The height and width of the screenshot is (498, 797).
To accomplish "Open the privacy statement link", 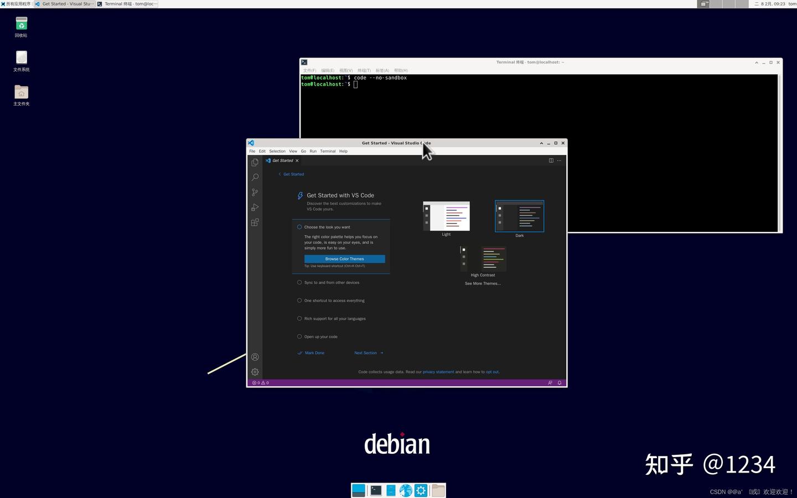I will [x=438, y=372].
